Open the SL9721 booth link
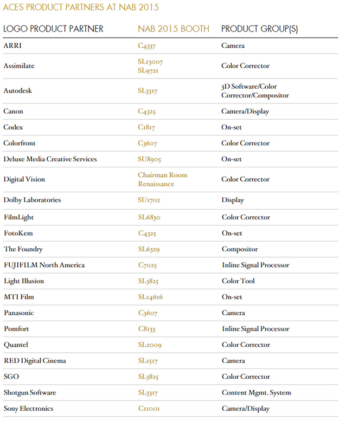The height and width of the screenshot is (421, 339). 149,70
